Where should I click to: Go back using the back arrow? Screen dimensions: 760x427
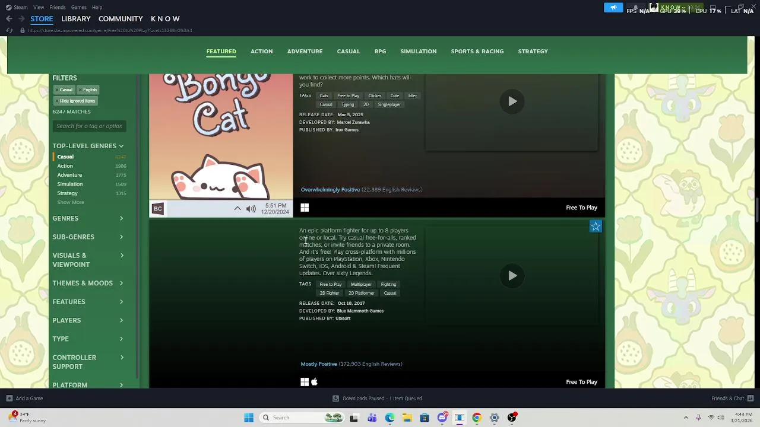(x=9, y=18)
